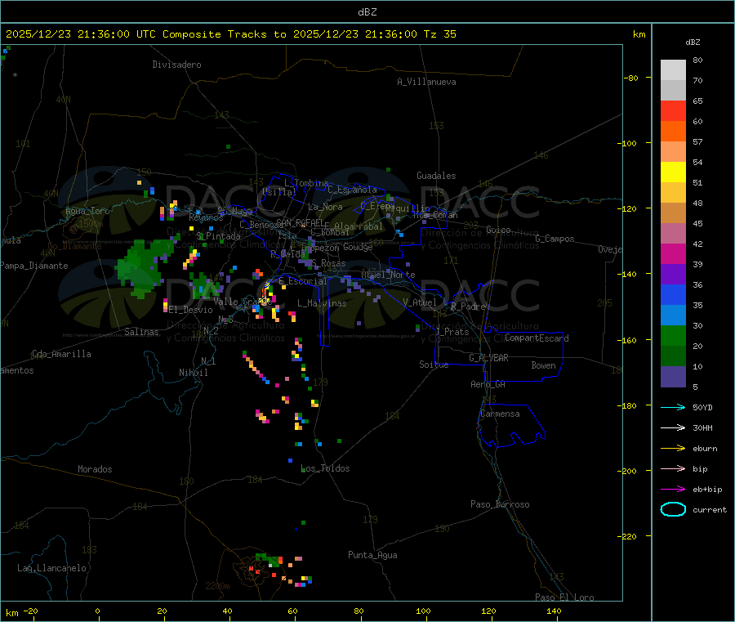The width and height of the screenshot is (735, 622).
Task: Click the 80 dBZ light gray swatch
Action: (x=673, y=70)
